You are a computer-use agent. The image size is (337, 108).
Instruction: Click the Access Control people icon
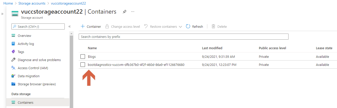pyautogui.click(x=13, y=68)
